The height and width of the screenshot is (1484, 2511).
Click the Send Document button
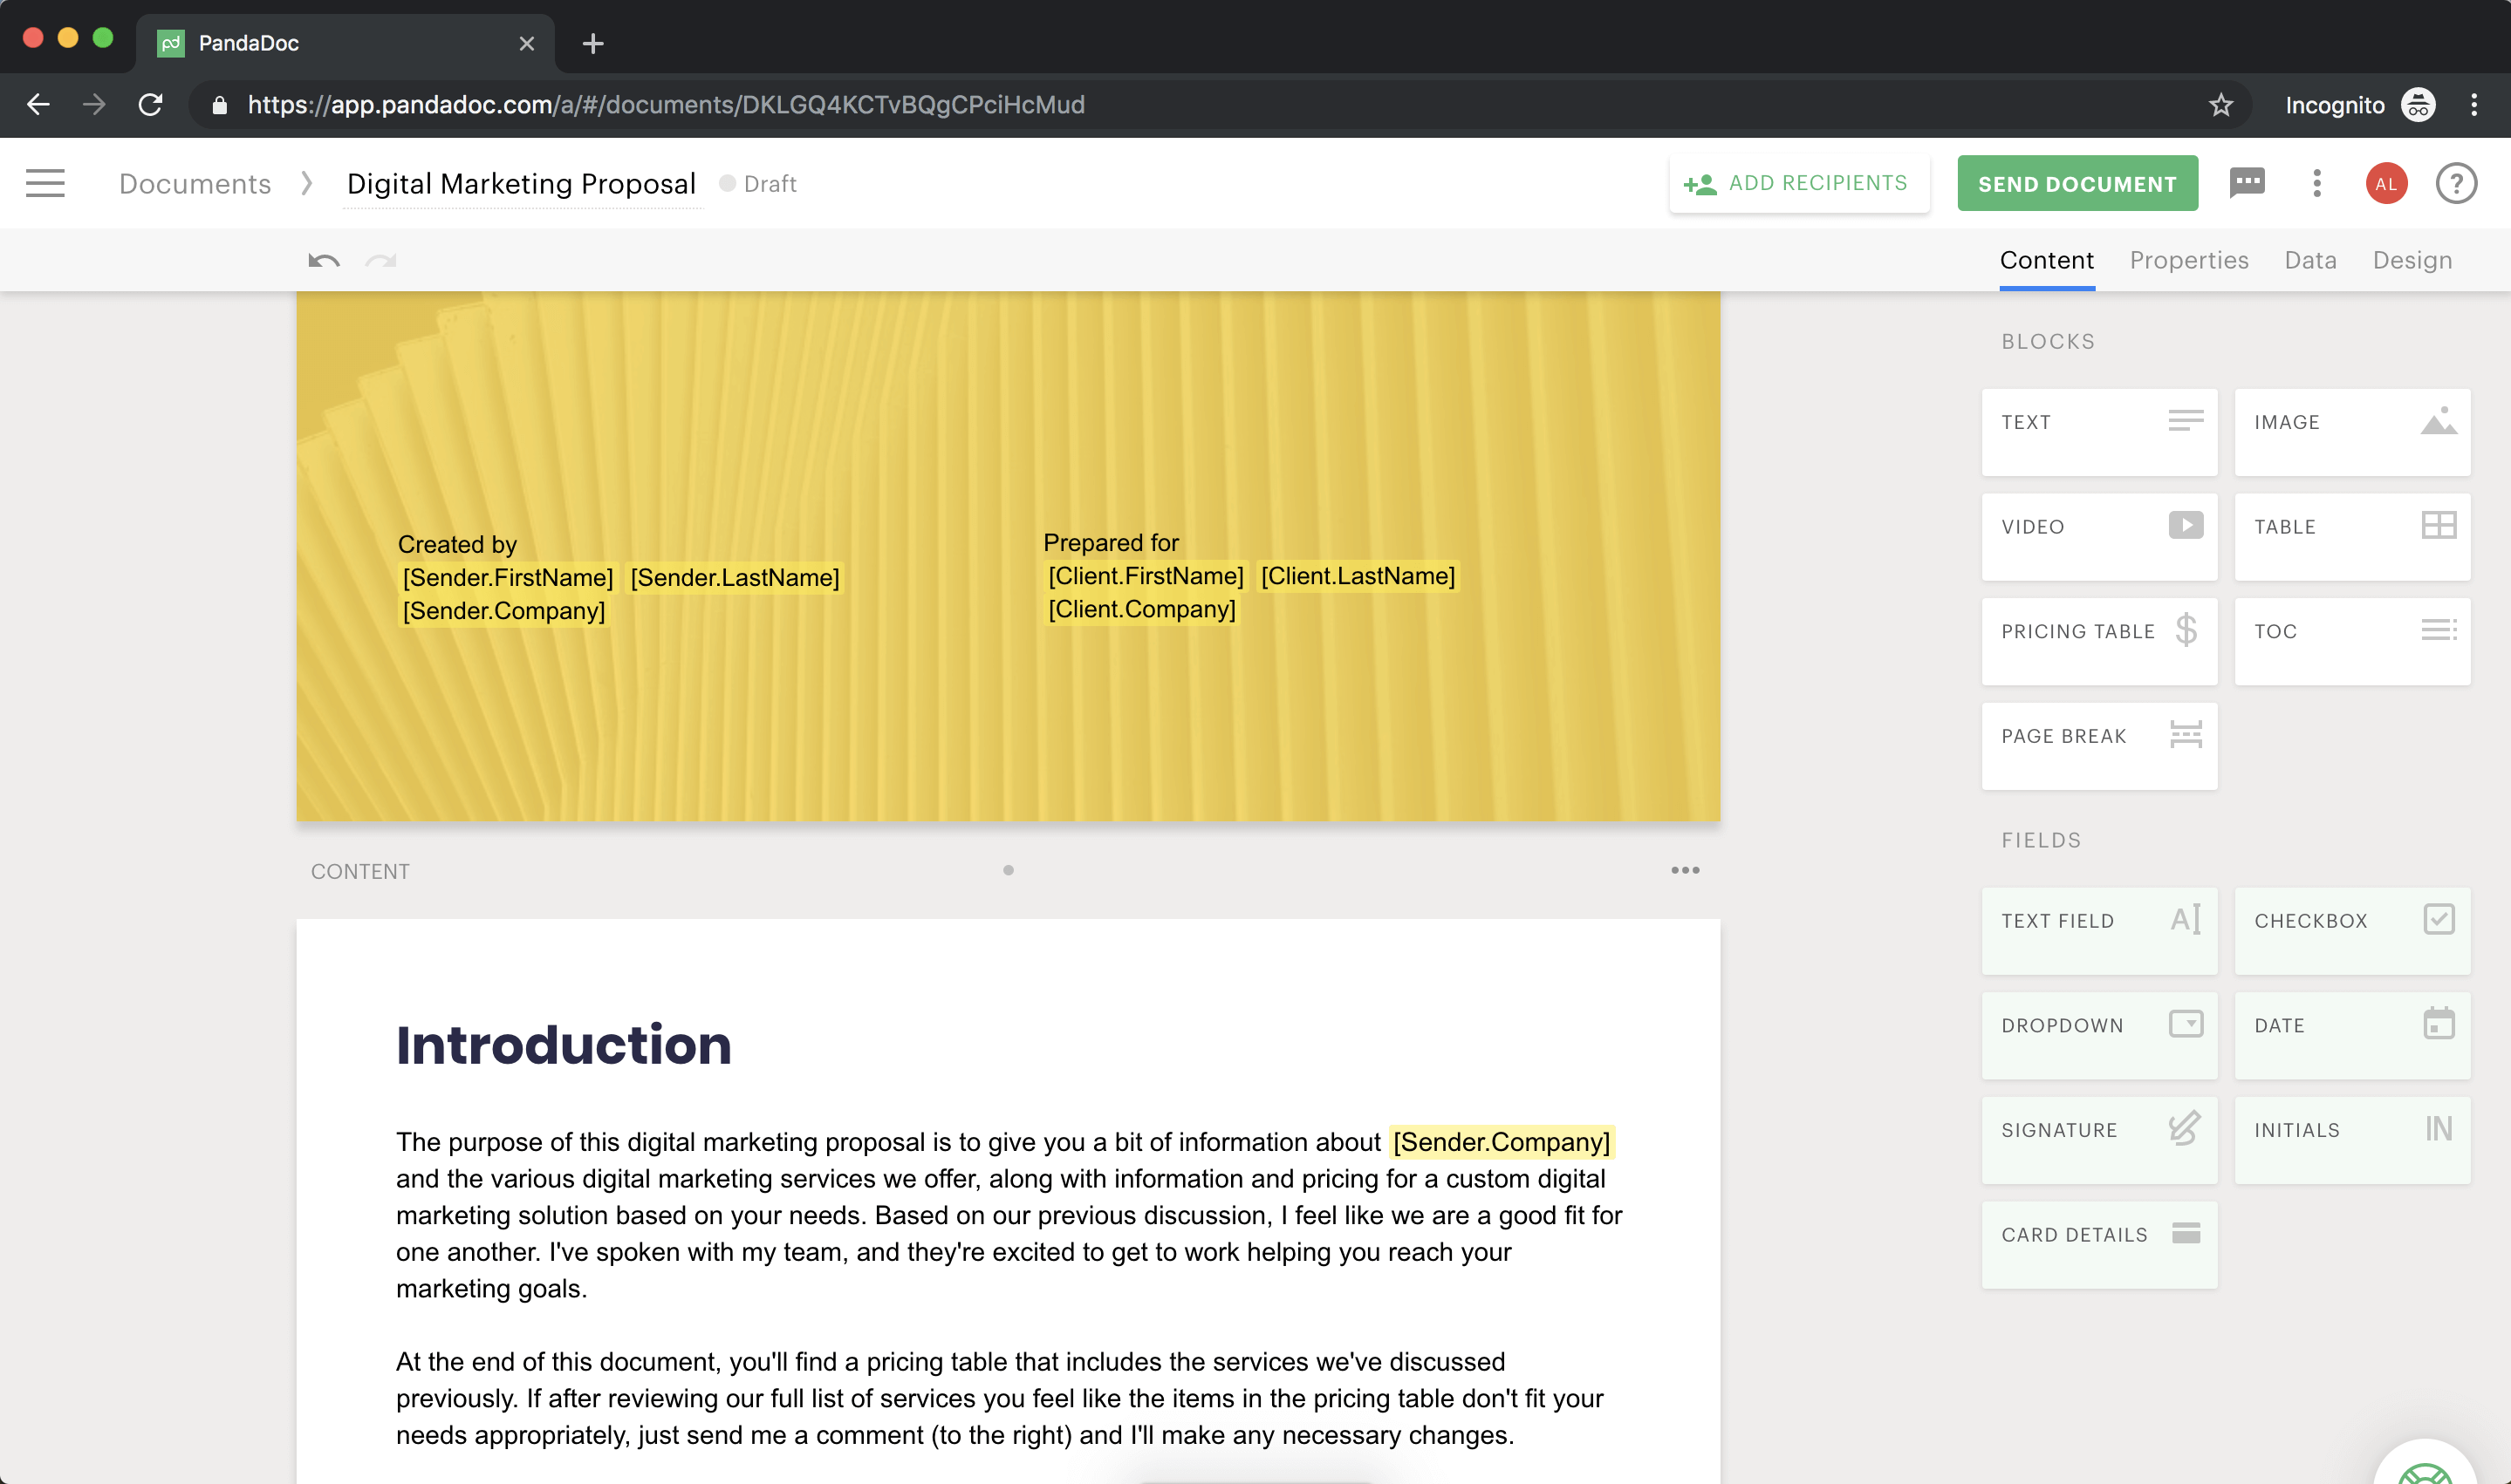point(2077,183)
